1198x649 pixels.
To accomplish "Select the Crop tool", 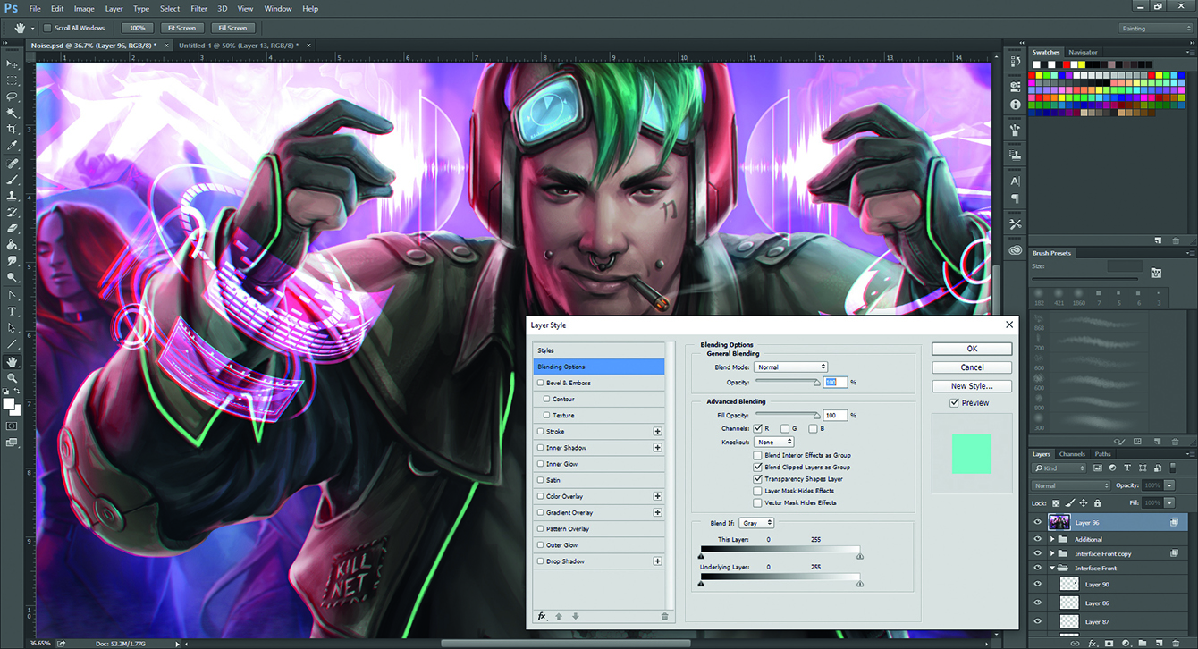I will pyautogui.click(x=13, y=130).
